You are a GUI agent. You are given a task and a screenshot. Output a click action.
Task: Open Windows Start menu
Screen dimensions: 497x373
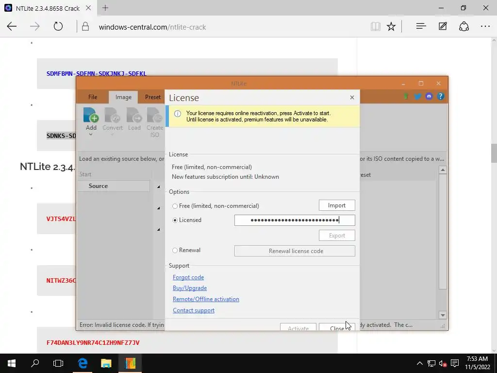pyautogui.click(x=12, y=363)
